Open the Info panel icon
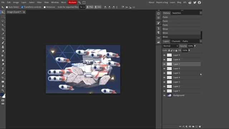The width and height of the screenshot is (229, 129). pos(159,14)
